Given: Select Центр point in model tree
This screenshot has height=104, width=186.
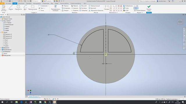Looking at the screenshot, I should pyautogui.click(x=6, y=46).
